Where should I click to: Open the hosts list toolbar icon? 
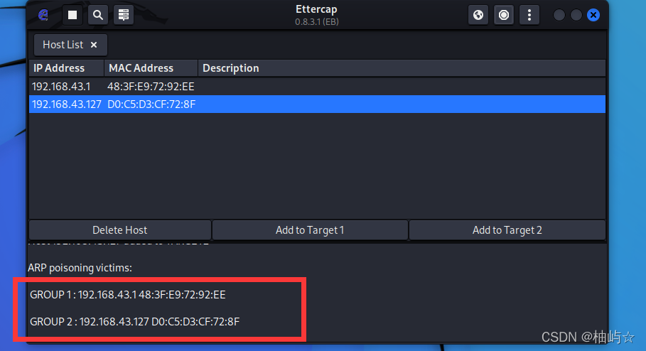tap(124, 15)
